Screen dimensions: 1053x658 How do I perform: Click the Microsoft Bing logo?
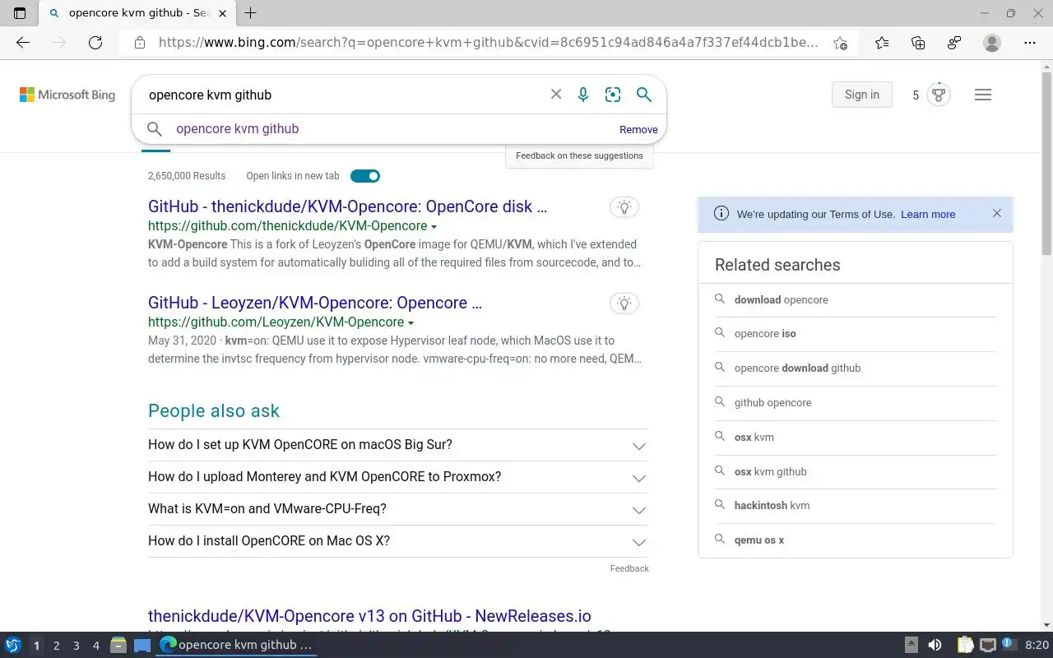coord(67,95)
